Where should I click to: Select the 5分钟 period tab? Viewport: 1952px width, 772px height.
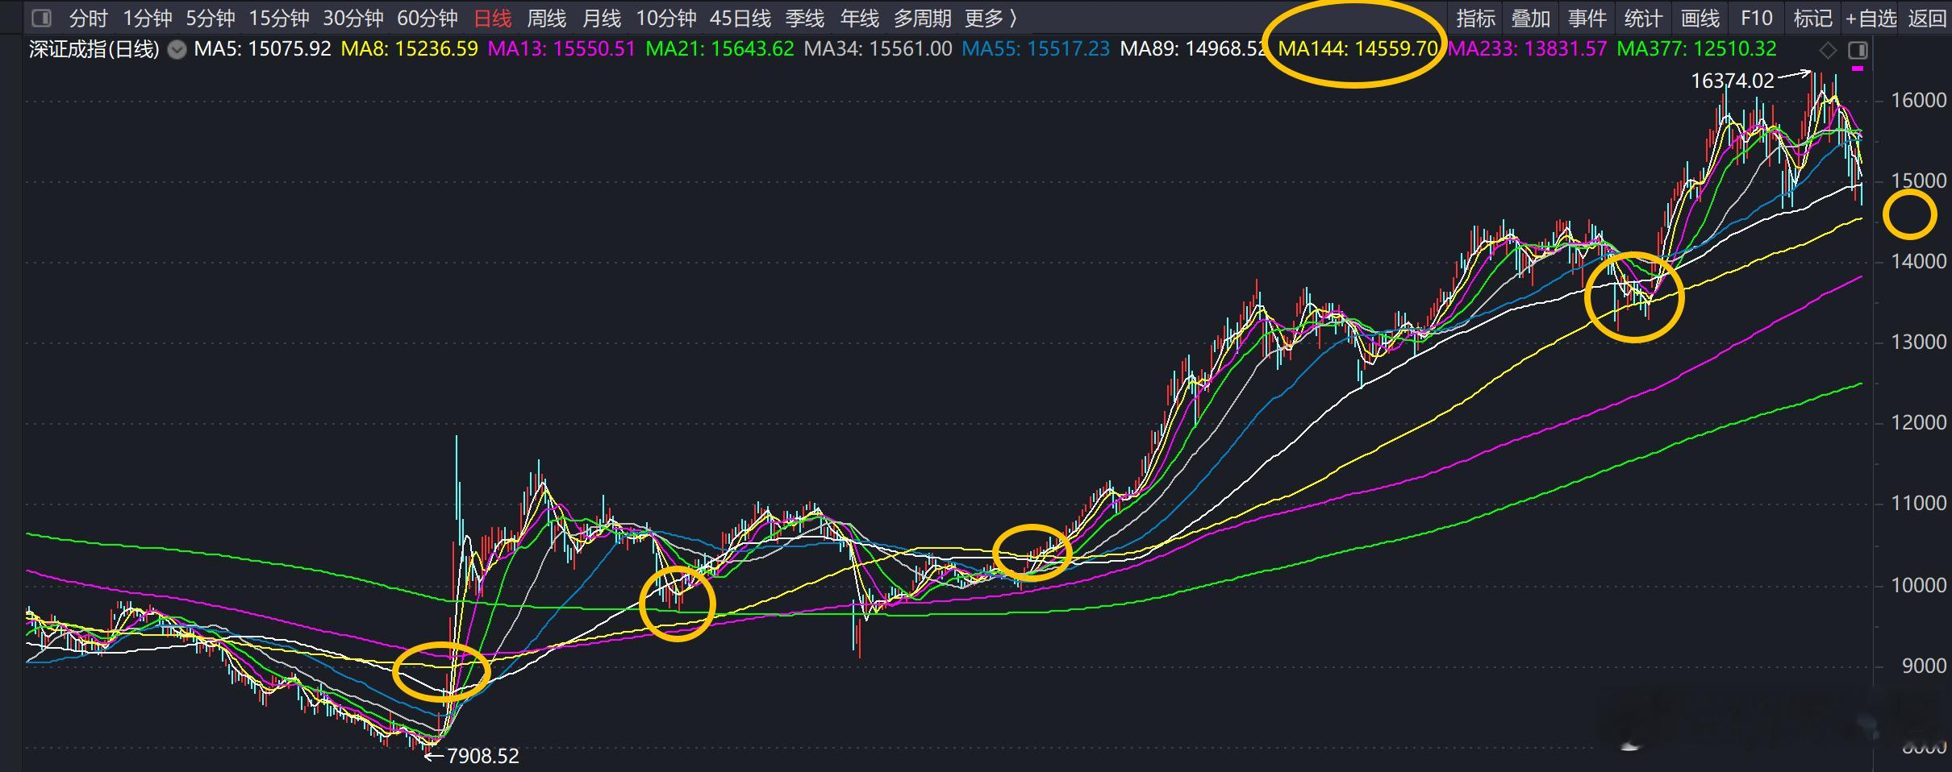(x=211, y=18)
